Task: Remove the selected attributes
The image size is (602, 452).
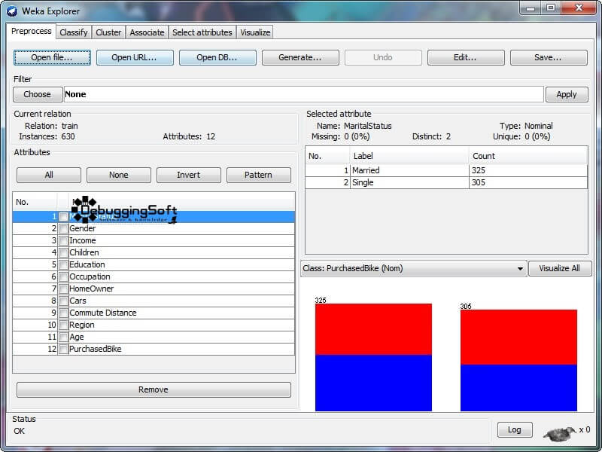Action: click(154, 389)
